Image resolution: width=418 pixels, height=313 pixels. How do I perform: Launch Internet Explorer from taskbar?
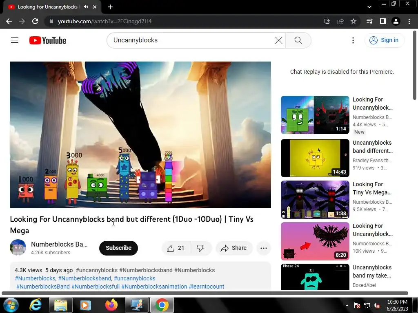point(36,305)
